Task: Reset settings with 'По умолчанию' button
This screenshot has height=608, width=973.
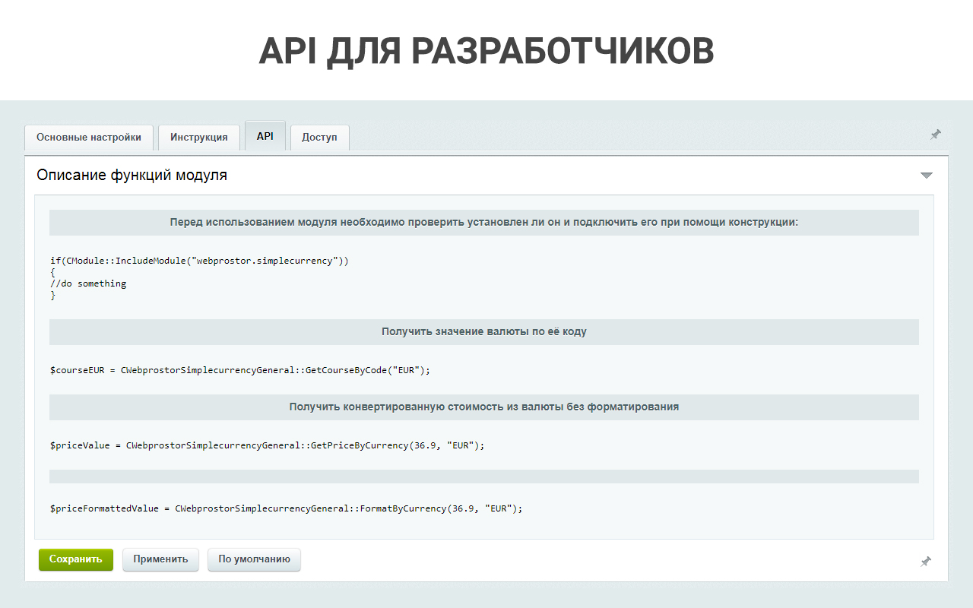Action: pos(254,559)
